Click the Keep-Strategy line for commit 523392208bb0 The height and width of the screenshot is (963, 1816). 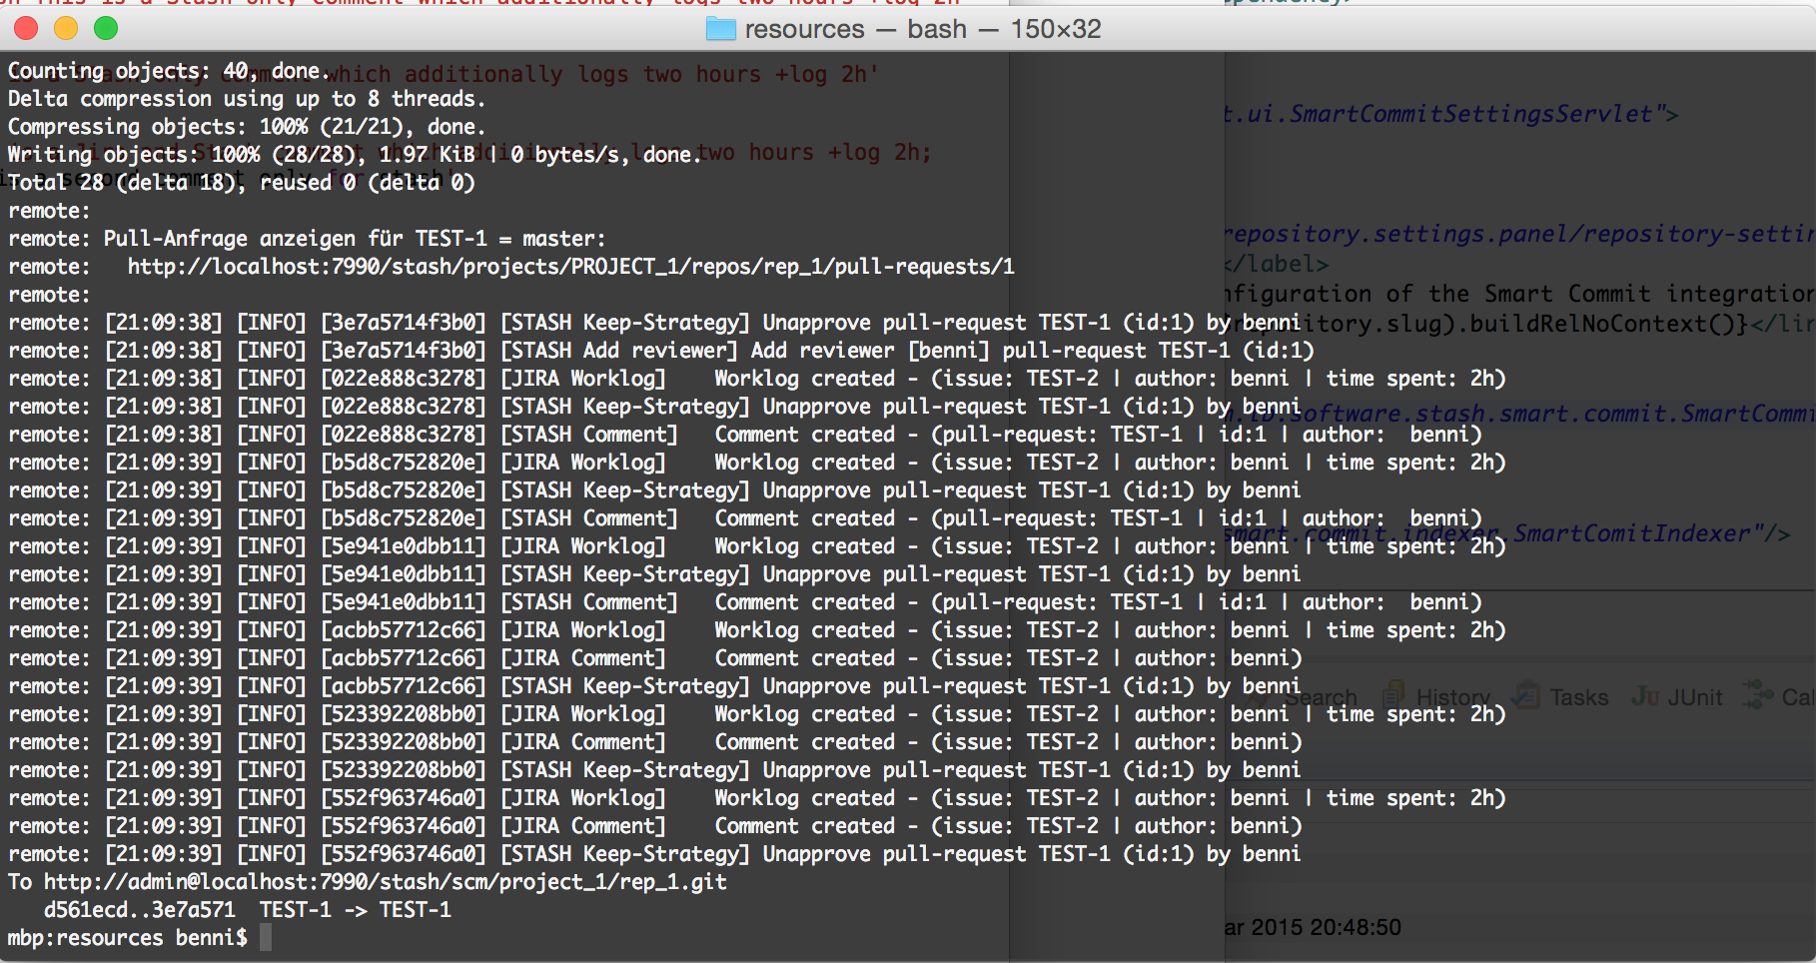coord(654,770)
